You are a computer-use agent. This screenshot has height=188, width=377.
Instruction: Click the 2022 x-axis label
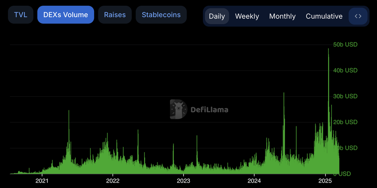(113, 180)
